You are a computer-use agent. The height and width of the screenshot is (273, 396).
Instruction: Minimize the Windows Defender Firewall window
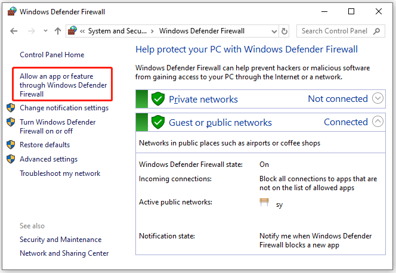(324, 11)
